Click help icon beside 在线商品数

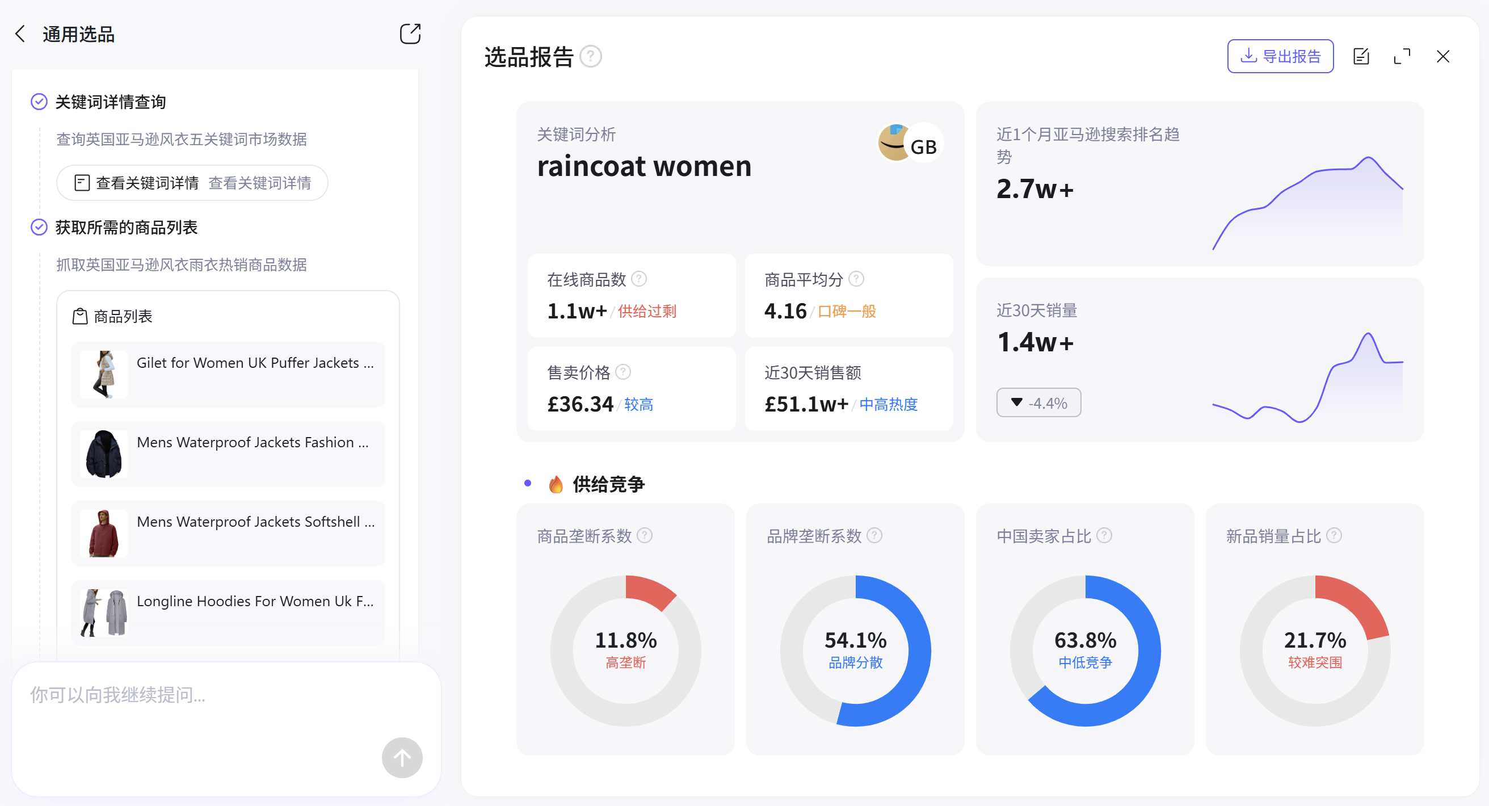pos(639,279)
